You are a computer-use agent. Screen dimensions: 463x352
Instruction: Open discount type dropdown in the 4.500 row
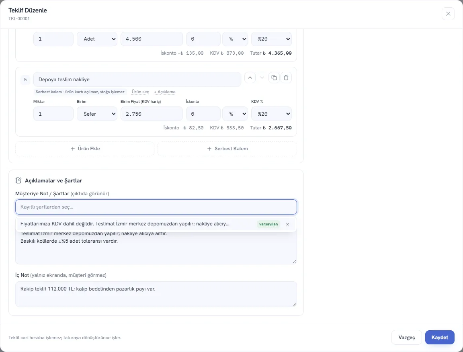click(236, 39)
